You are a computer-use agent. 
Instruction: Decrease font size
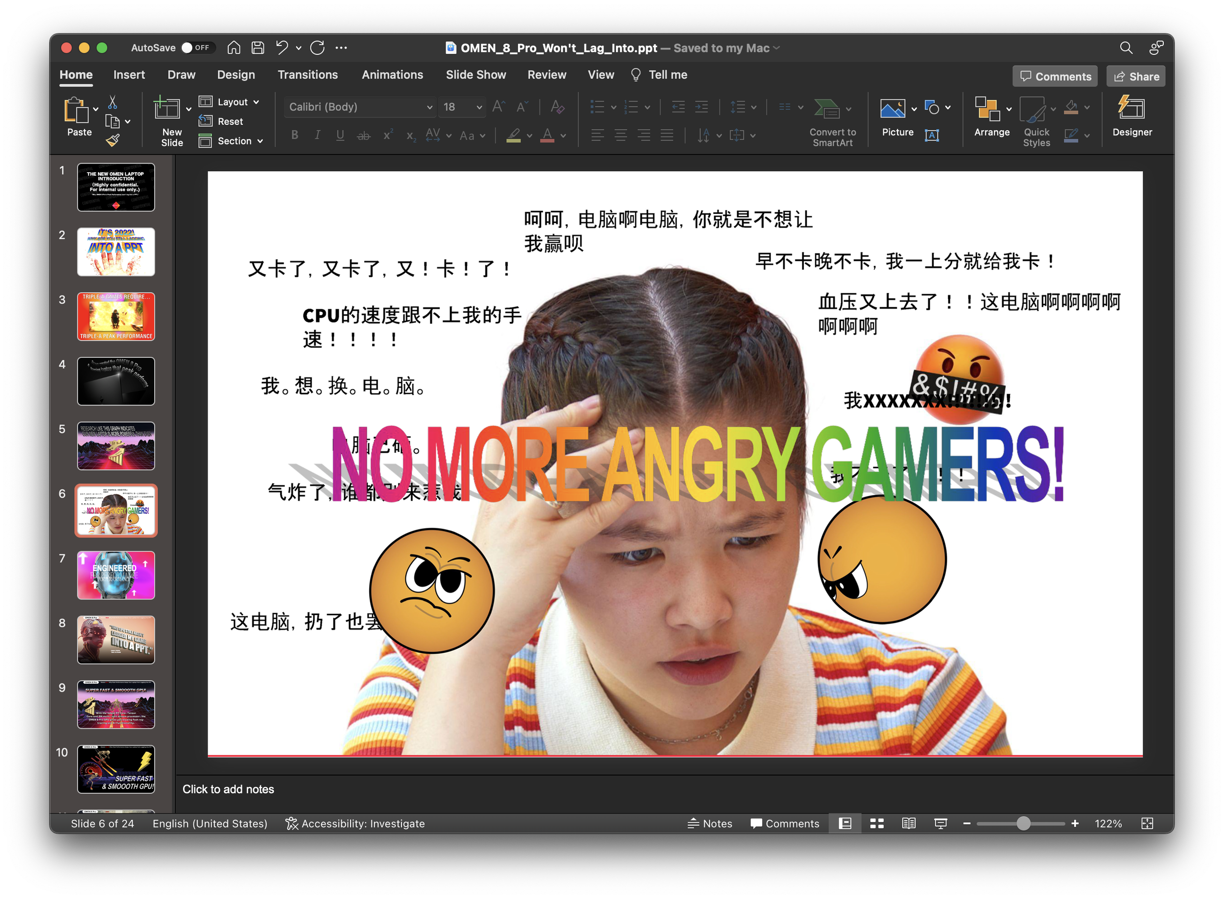point(522,107)
